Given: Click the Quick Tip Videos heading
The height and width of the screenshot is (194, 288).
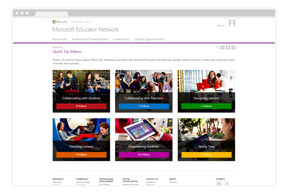Looking at the screenshot, I should (67, 52).
